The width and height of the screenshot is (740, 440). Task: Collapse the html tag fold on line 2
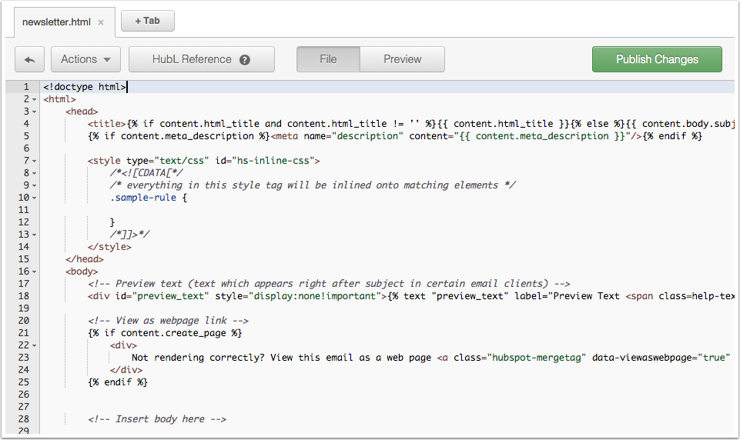35,99
